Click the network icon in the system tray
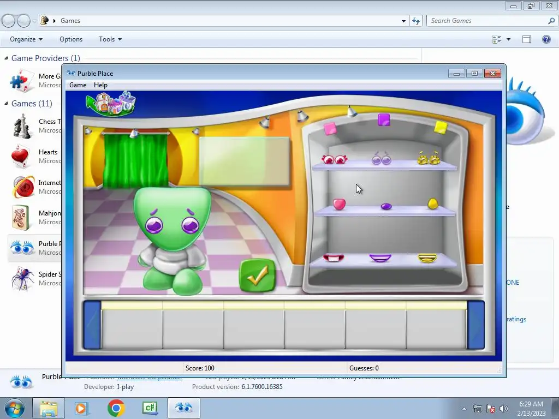The width and height of the screenshot is (559, 419). click(x=477, y=409)
